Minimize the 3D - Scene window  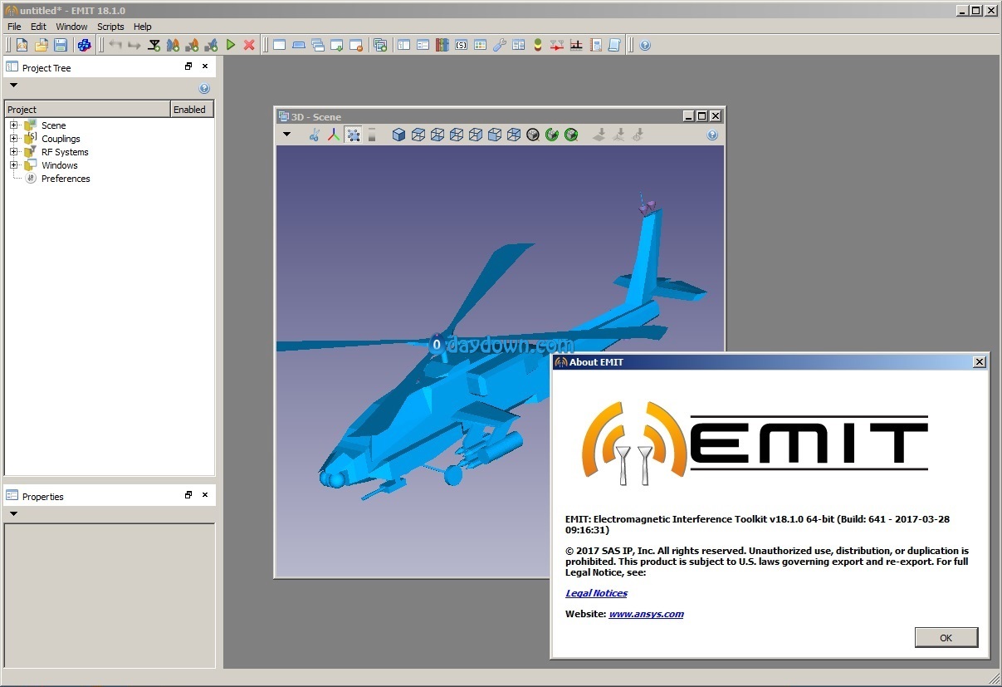[688, 116]
